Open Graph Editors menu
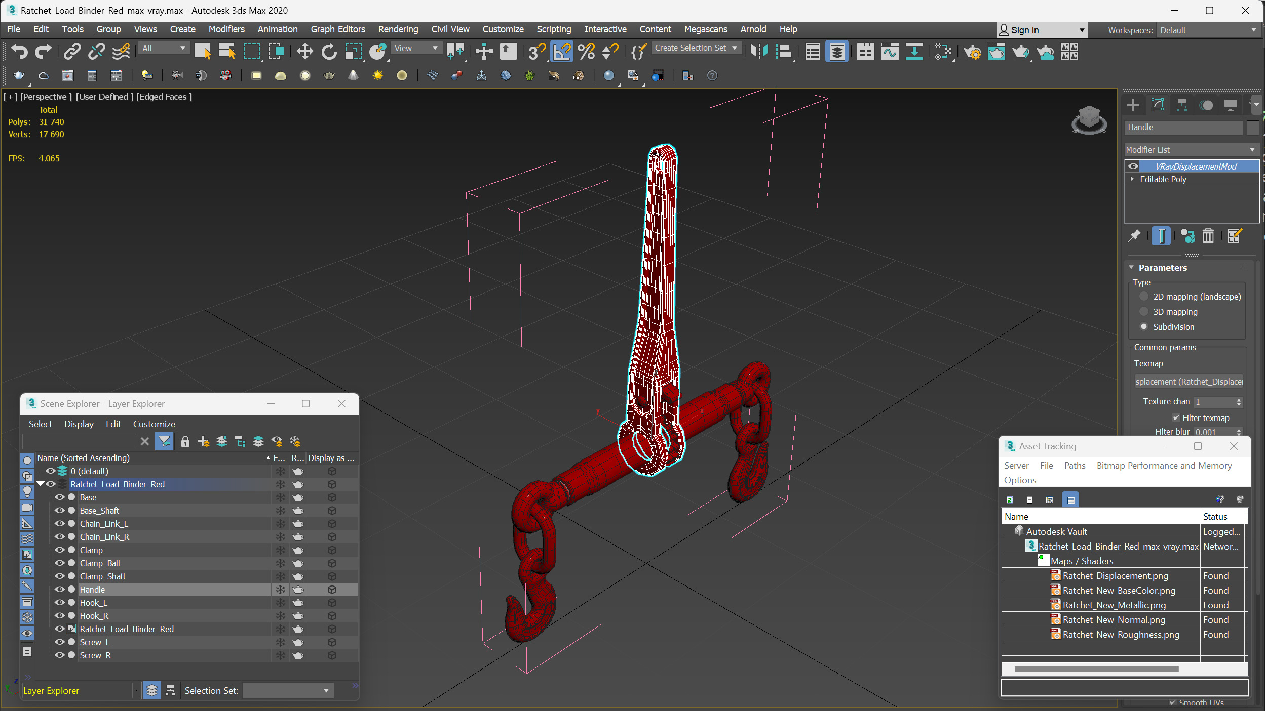 338,29
